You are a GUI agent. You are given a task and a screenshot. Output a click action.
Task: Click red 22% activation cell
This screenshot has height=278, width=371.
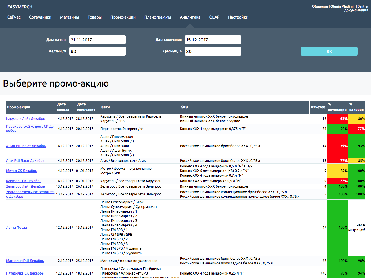(x=337, y=181)
